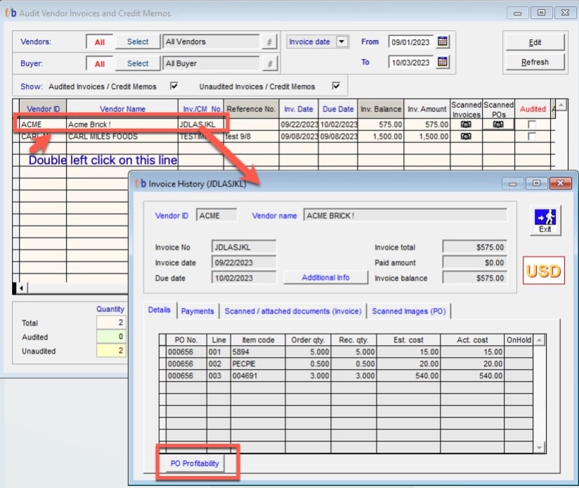The image size is (579, 488).
Task: Open Scanned Images (PO) tab
Action: click(x=408, y=311)
